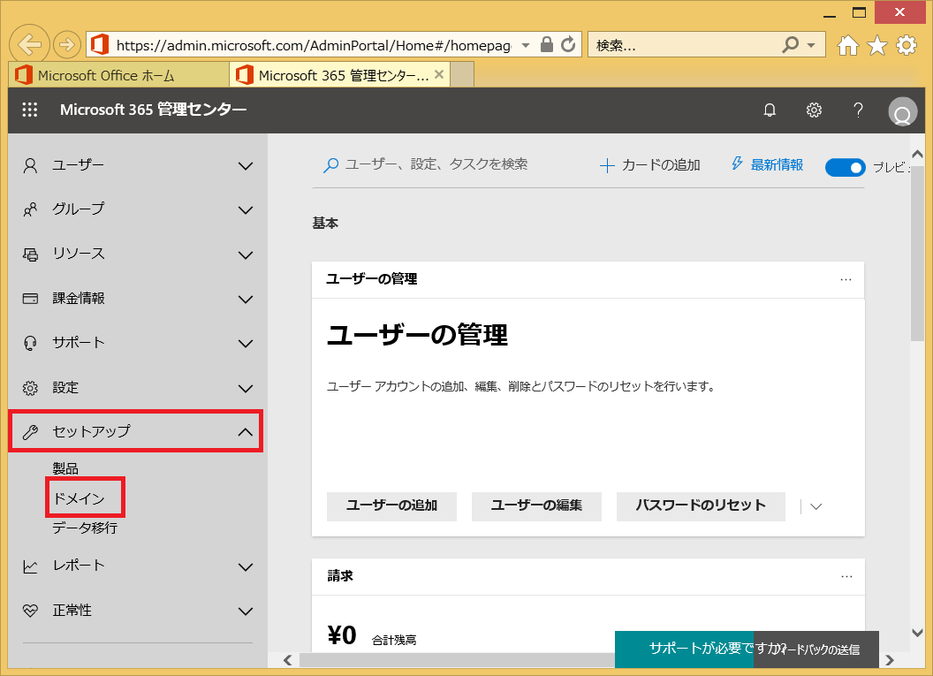Open 製品 under セットアップ

click(65, 468)
